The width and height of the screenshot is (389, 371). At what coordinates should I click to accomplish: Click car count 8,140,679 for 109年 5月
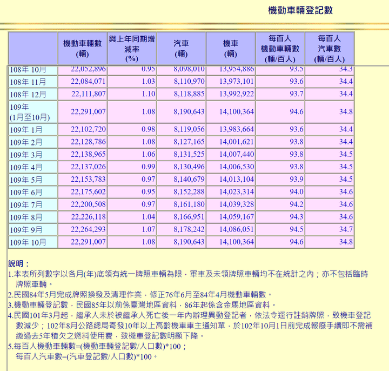[189, 180]
